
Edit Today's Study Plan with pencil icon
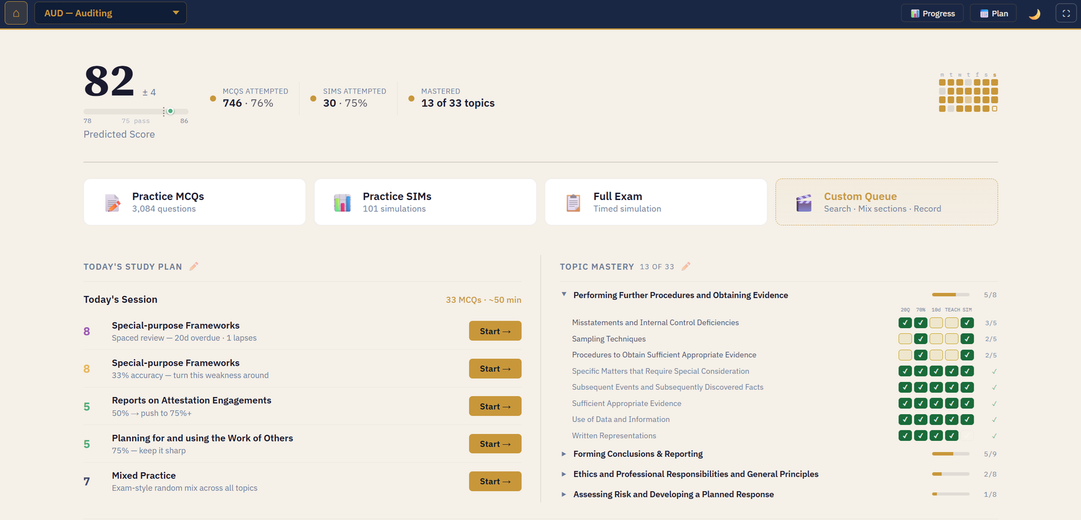tap(194, 266)
